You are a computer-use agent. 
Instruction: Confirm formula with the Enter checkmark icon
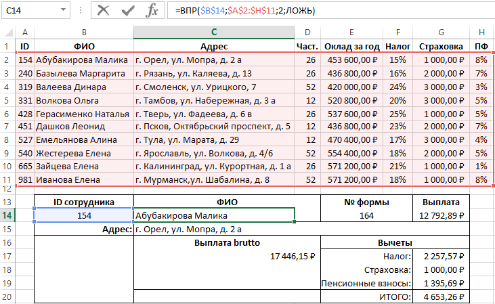coord(127,10)
